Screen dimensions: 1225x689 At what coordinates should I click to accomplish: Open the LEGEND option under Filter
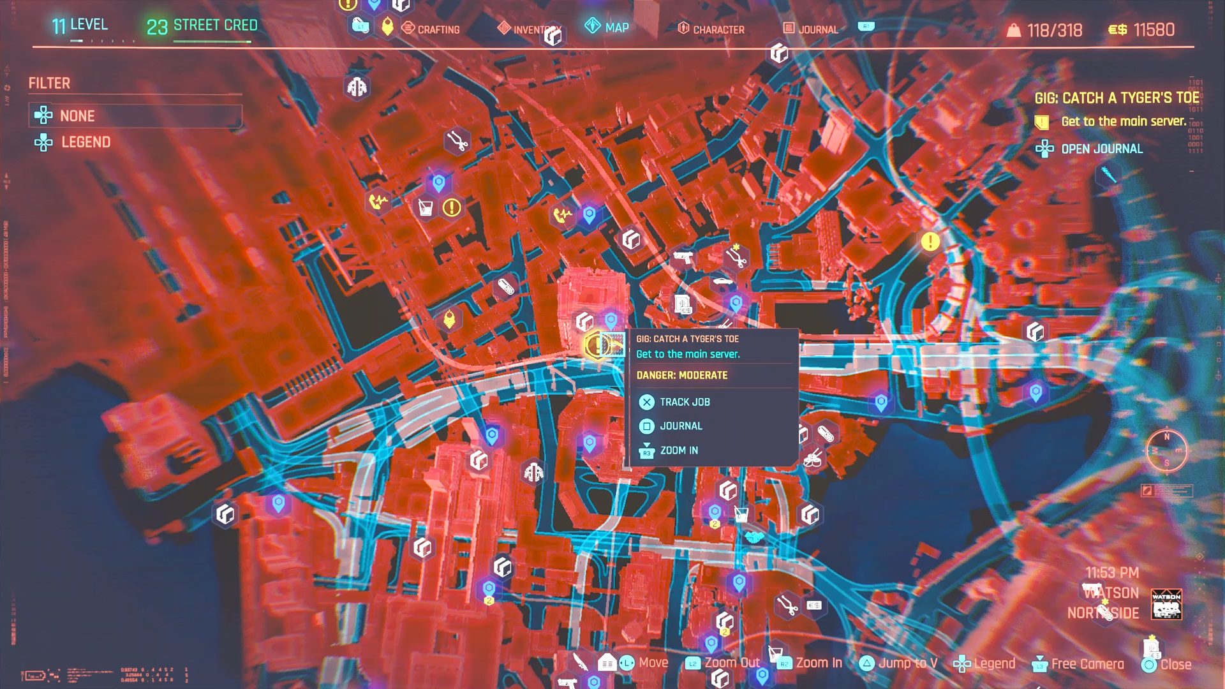[73, 142]
